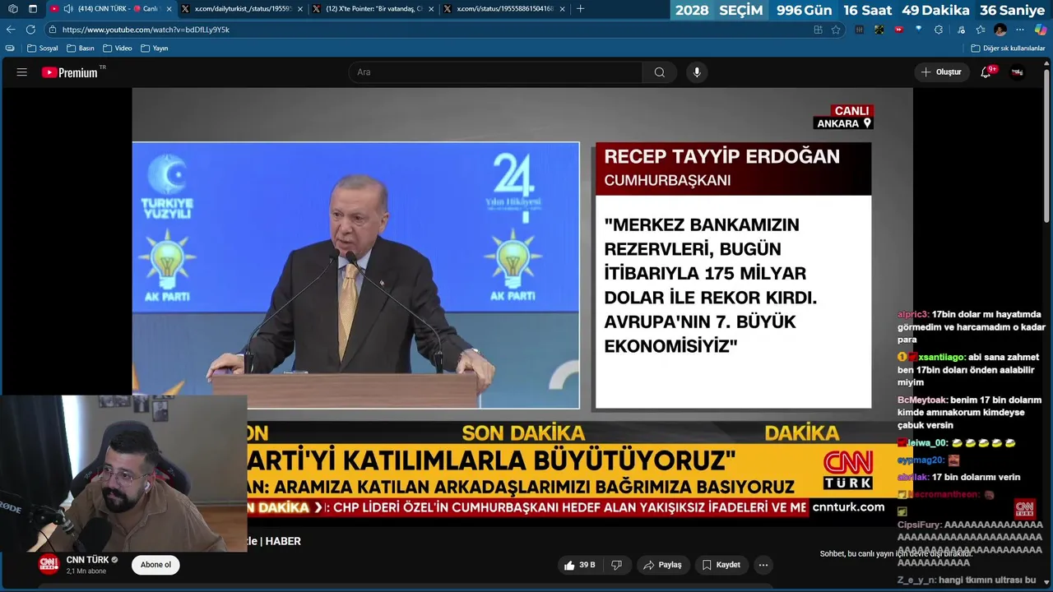Open the YouTube account avatar menu
1053x592 pixels.
click(x=1018, y=72)
